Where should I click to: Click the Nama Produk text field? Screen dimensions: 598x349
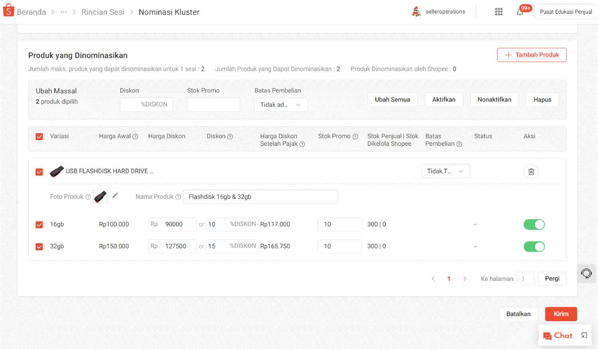tap(260, 197)
